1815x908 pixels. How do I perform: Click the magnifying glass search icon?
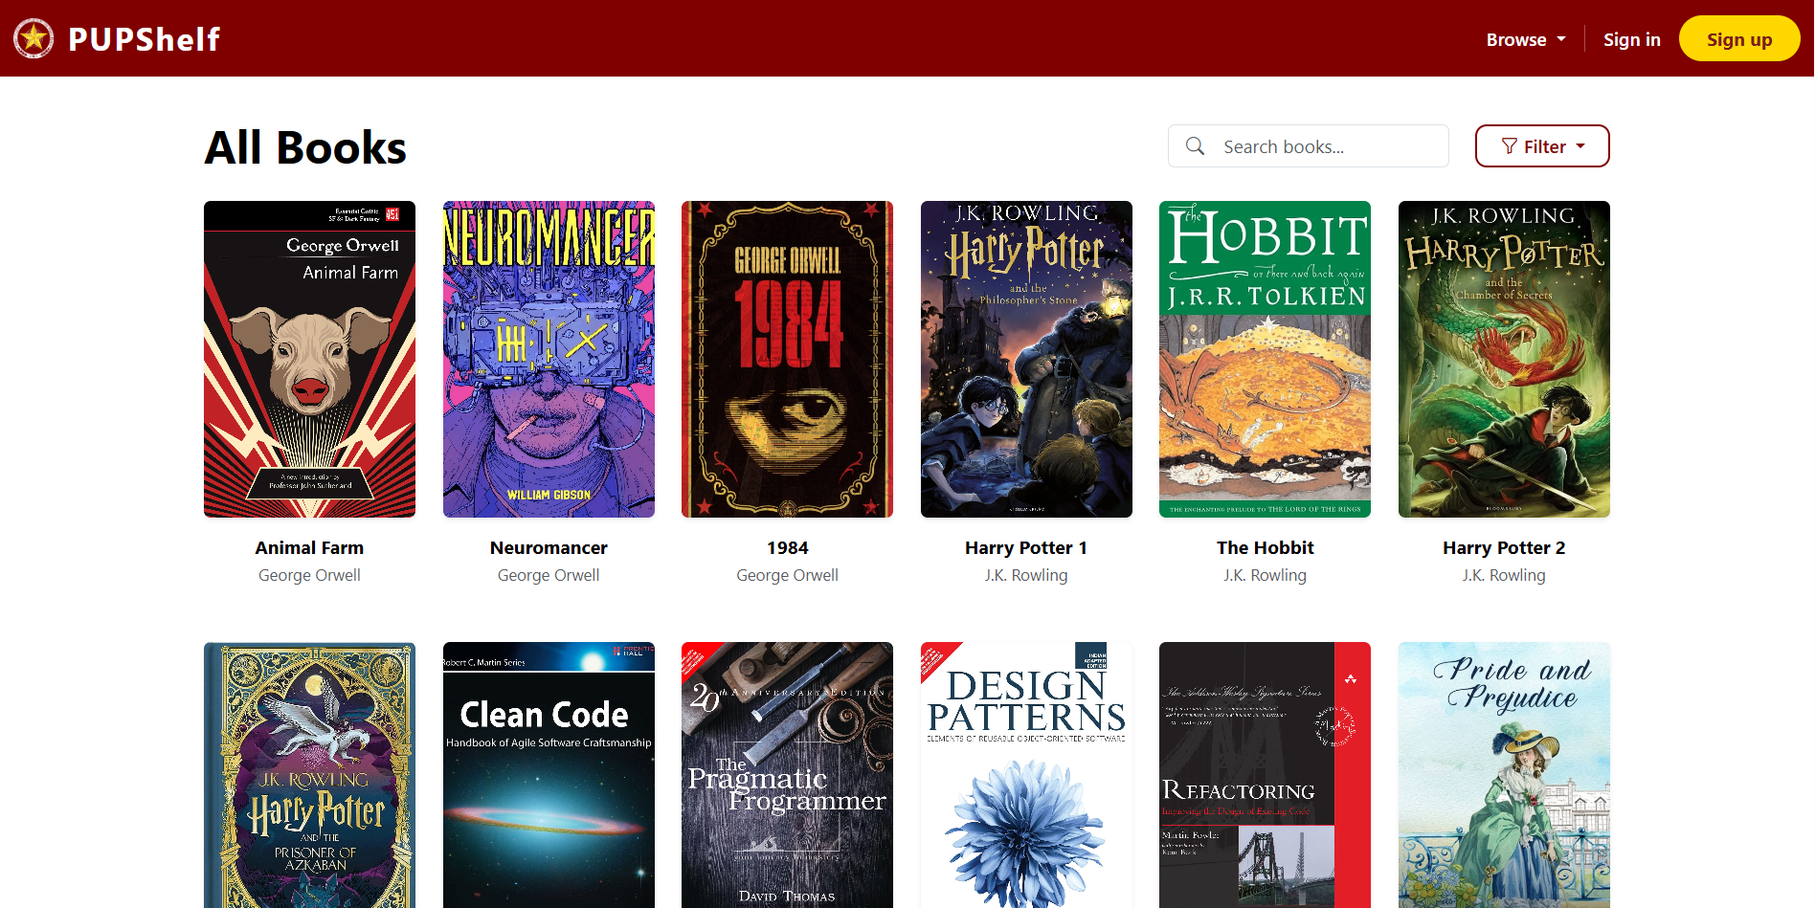pyautogui.click(x=1195, y=146)
